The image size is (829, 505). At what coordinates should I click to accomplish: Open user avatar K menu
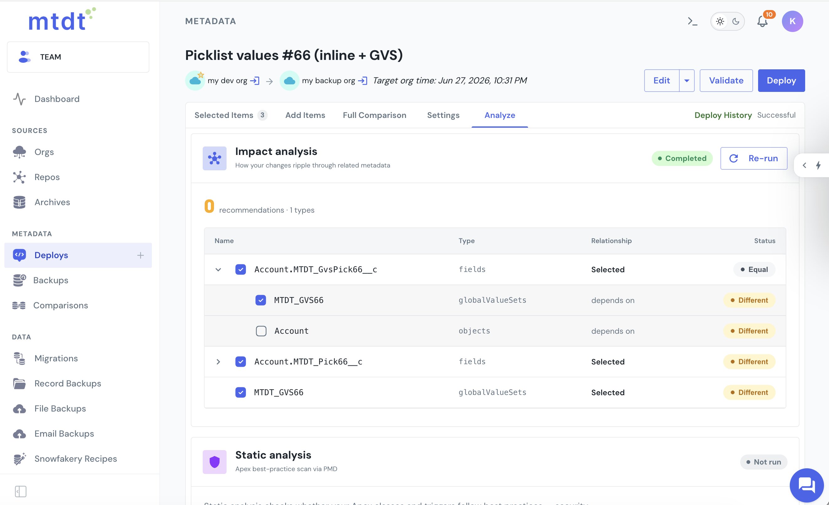pyautogui.click(x=792, y=22)
